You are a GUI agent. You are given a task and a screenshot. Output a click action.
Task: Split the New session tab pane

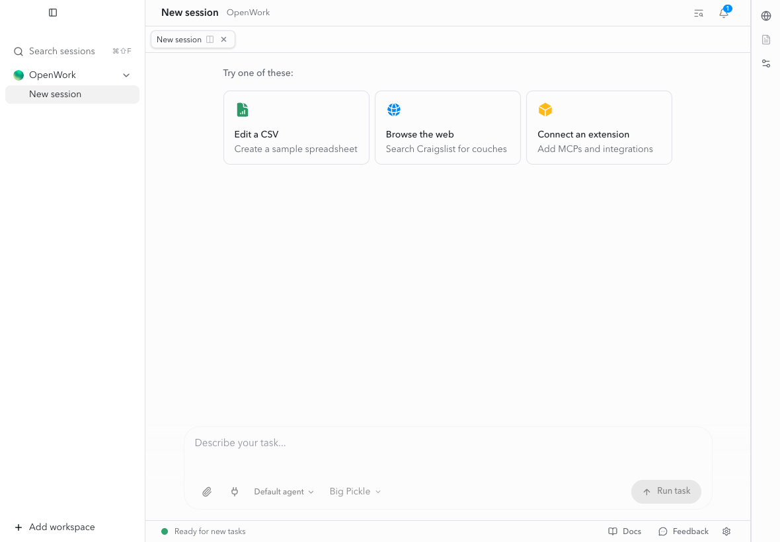[x=210, y=40]
